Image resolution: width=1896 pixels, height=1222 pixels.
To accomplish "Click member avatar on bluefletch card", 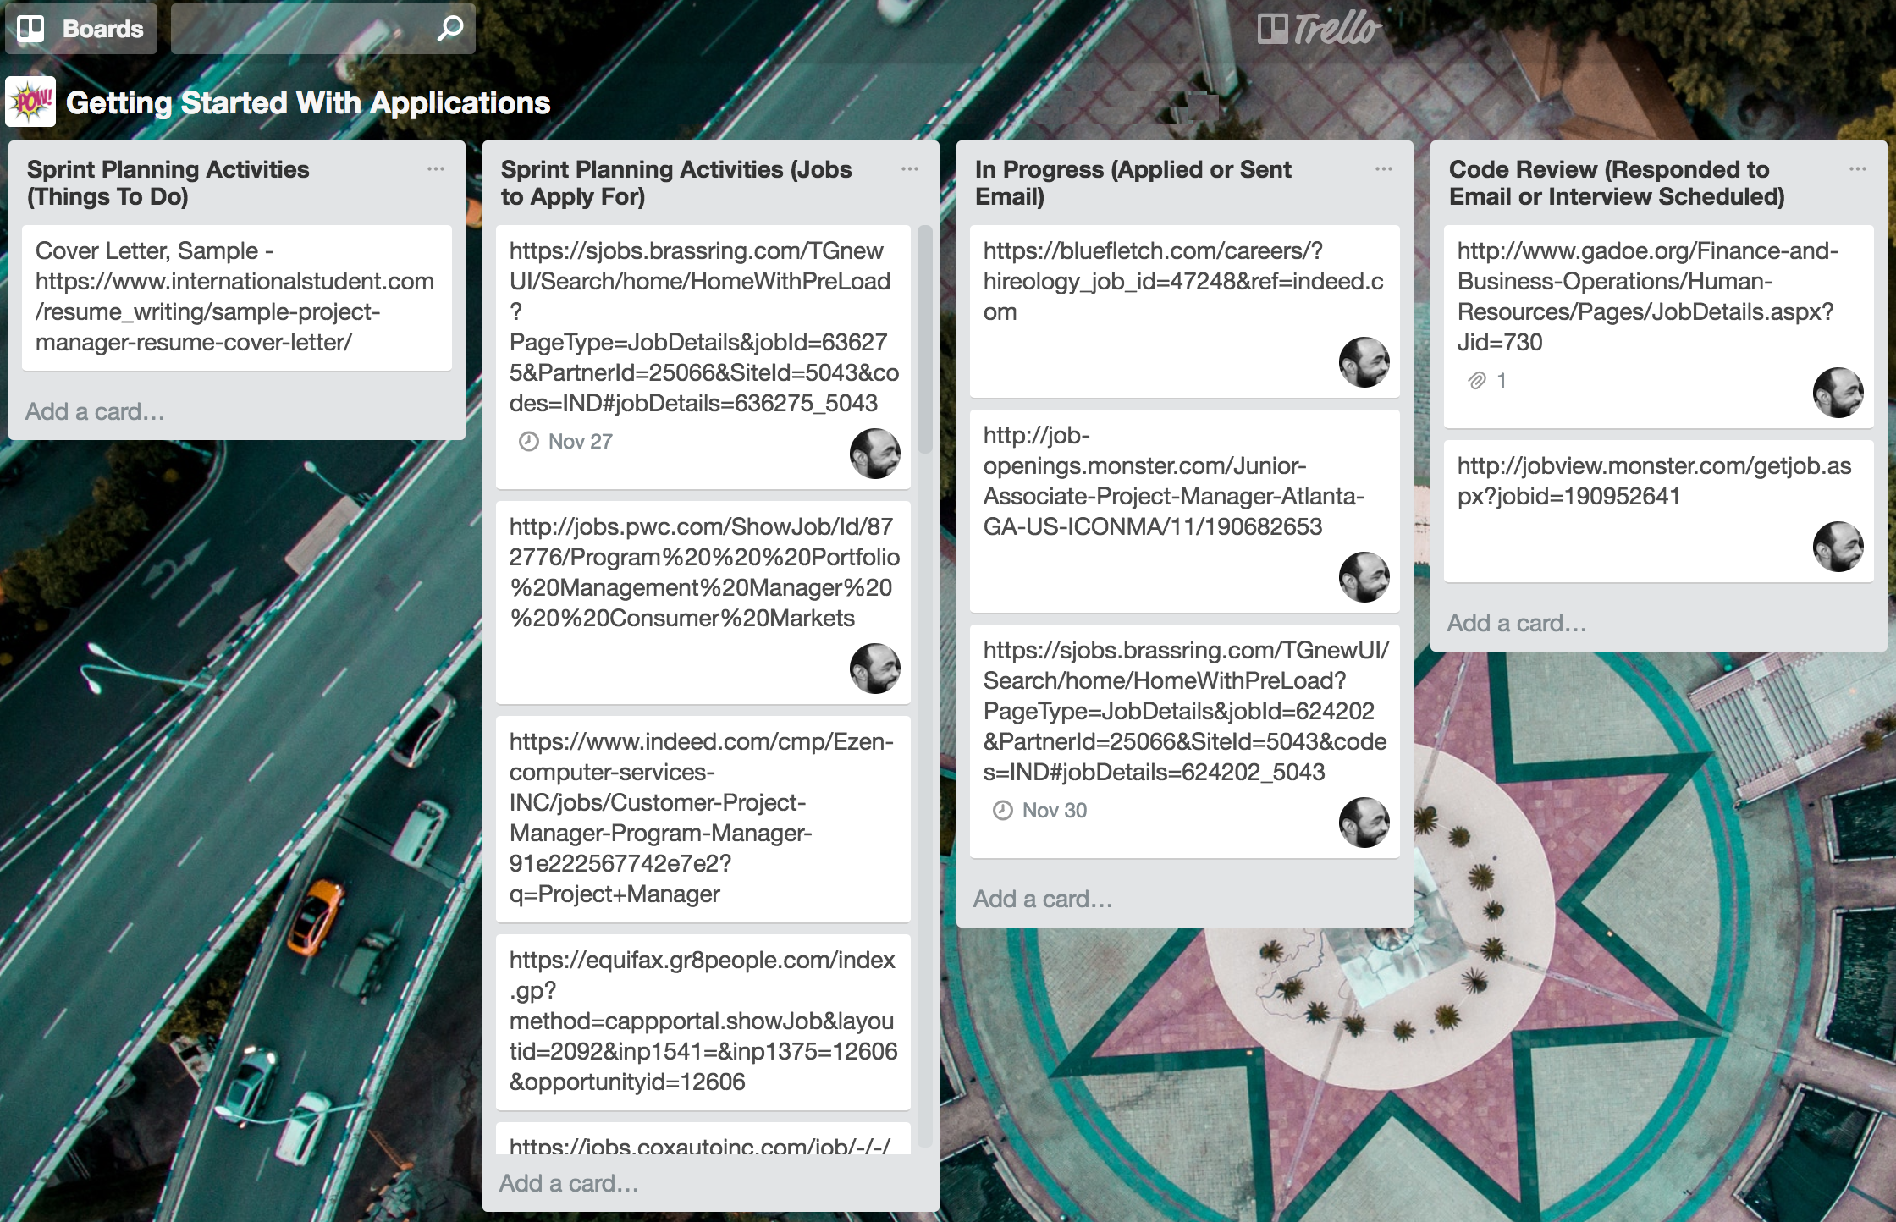I will [x=1364, y=362].
